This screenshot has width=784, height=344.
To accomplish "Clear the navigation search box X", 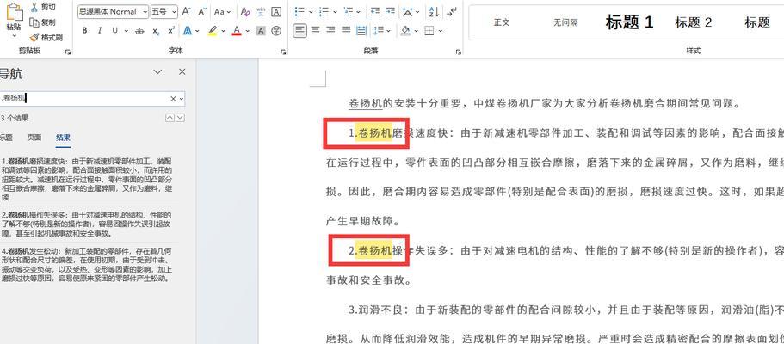I will pos(173,99).
